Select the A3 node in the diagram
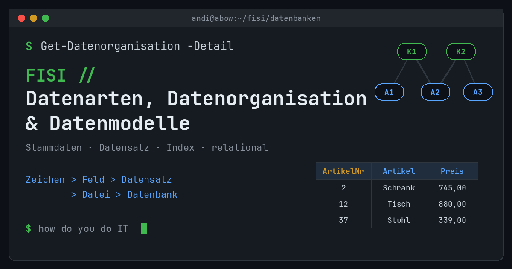The image size is (512, 269). (478, 92)
